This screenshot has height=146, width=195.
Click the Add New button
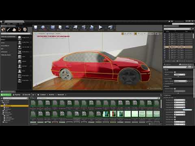click(6, 95)
